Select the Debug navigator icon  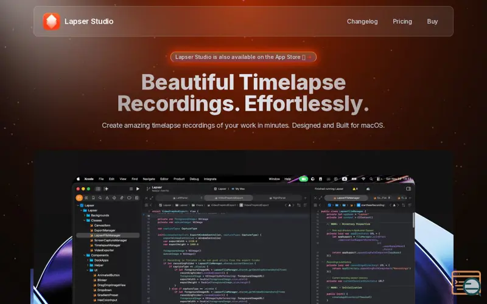point(121,198)
